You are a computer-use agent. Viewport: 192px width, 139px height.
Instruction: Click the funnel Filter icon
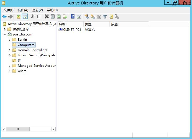(105, 17)
